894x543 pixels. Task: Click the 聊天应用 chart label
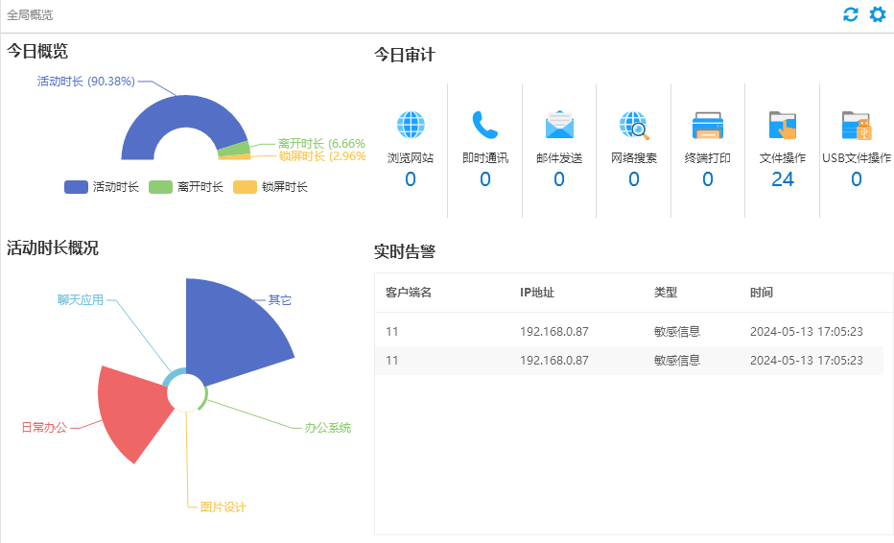(81, 300)
